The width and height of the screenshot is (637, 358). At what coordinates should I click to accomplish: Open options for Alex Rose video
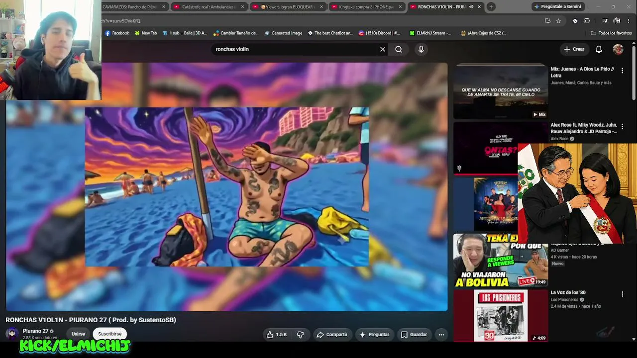(x=622, y=127)
